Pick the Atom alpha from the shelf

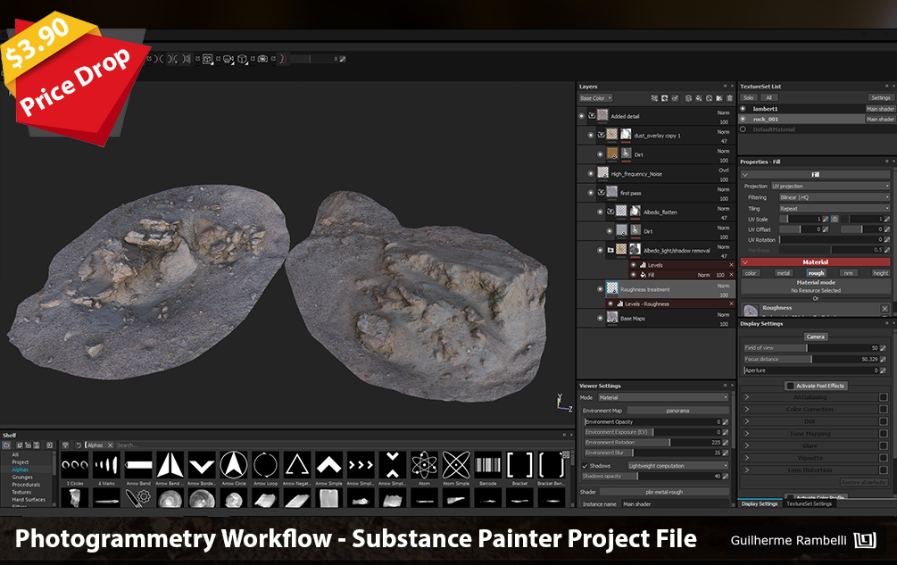tap(424, 465)
